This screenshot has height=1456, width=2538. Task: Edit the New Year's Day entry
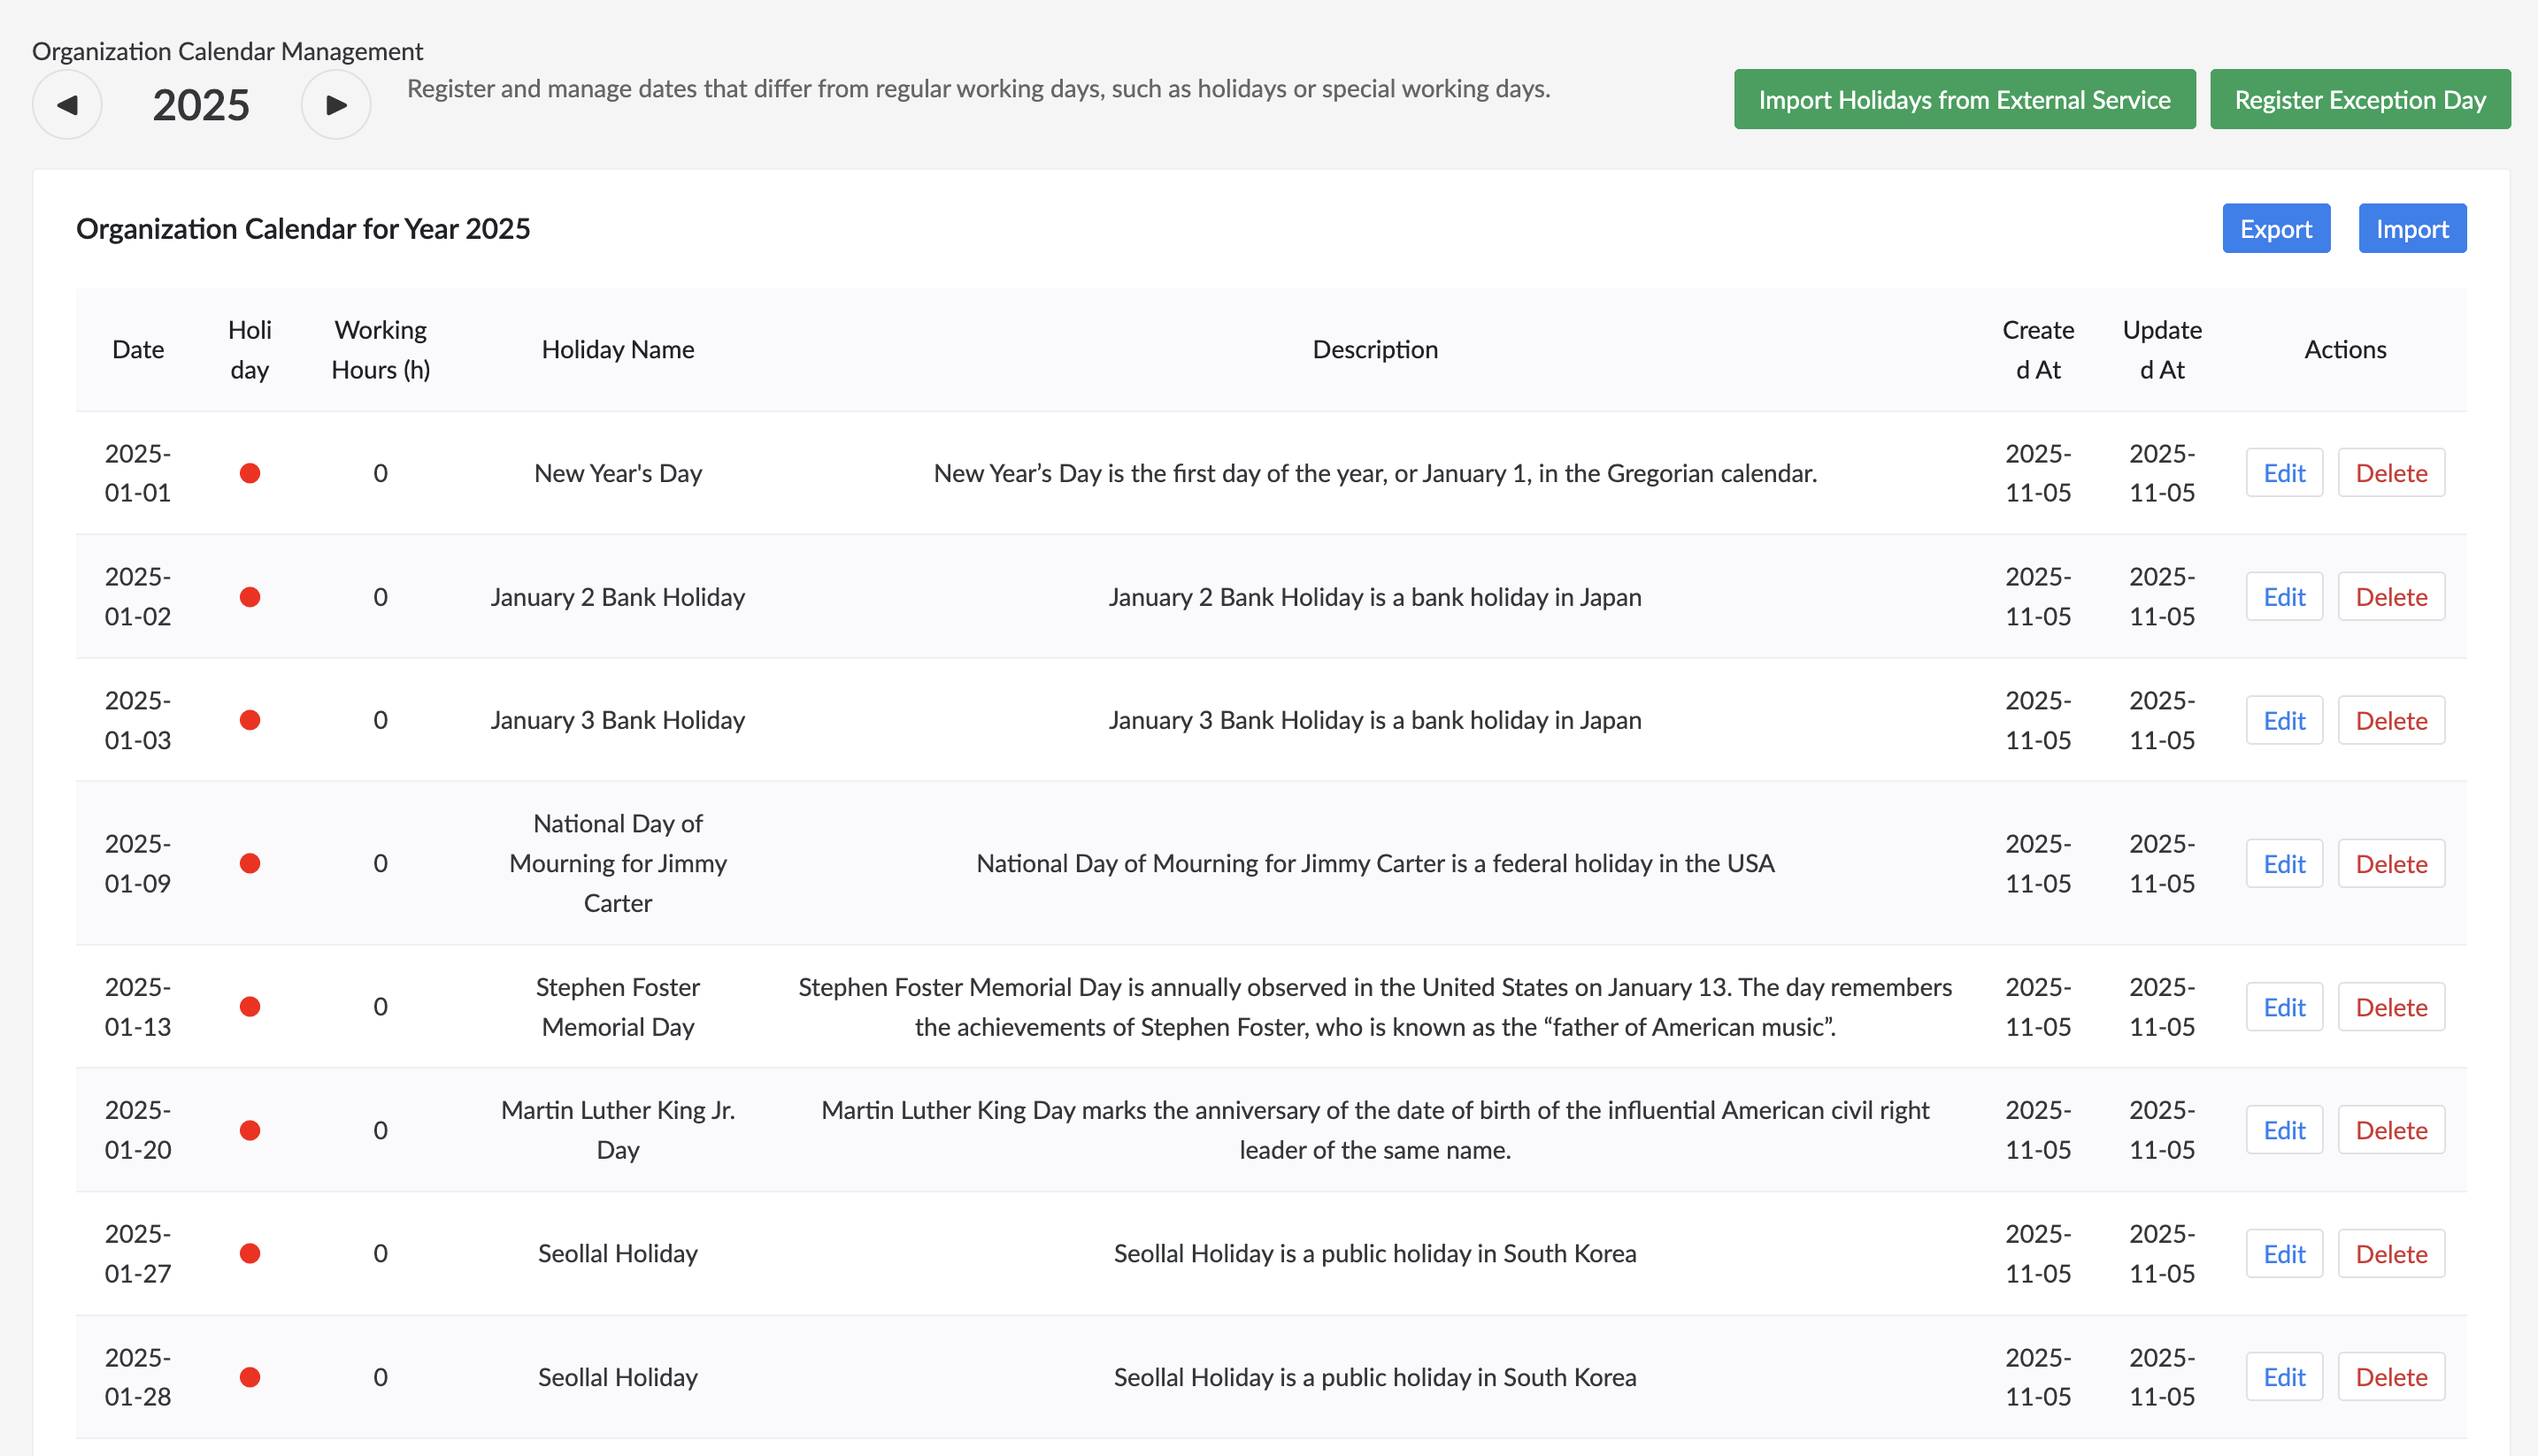click(x=2284, y=473)
